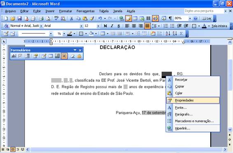233x153 pixels.
Task: Apply numbered list formatting
Action: pos(165,26)
